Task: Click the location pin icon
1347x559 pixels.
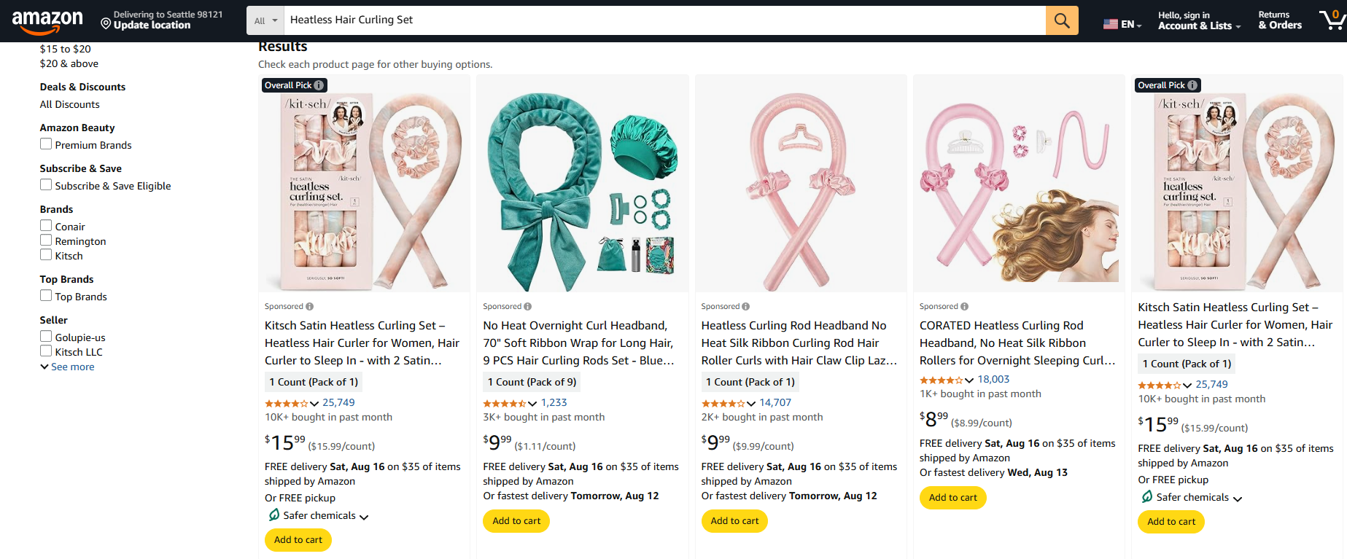Action: pos(106,25)
